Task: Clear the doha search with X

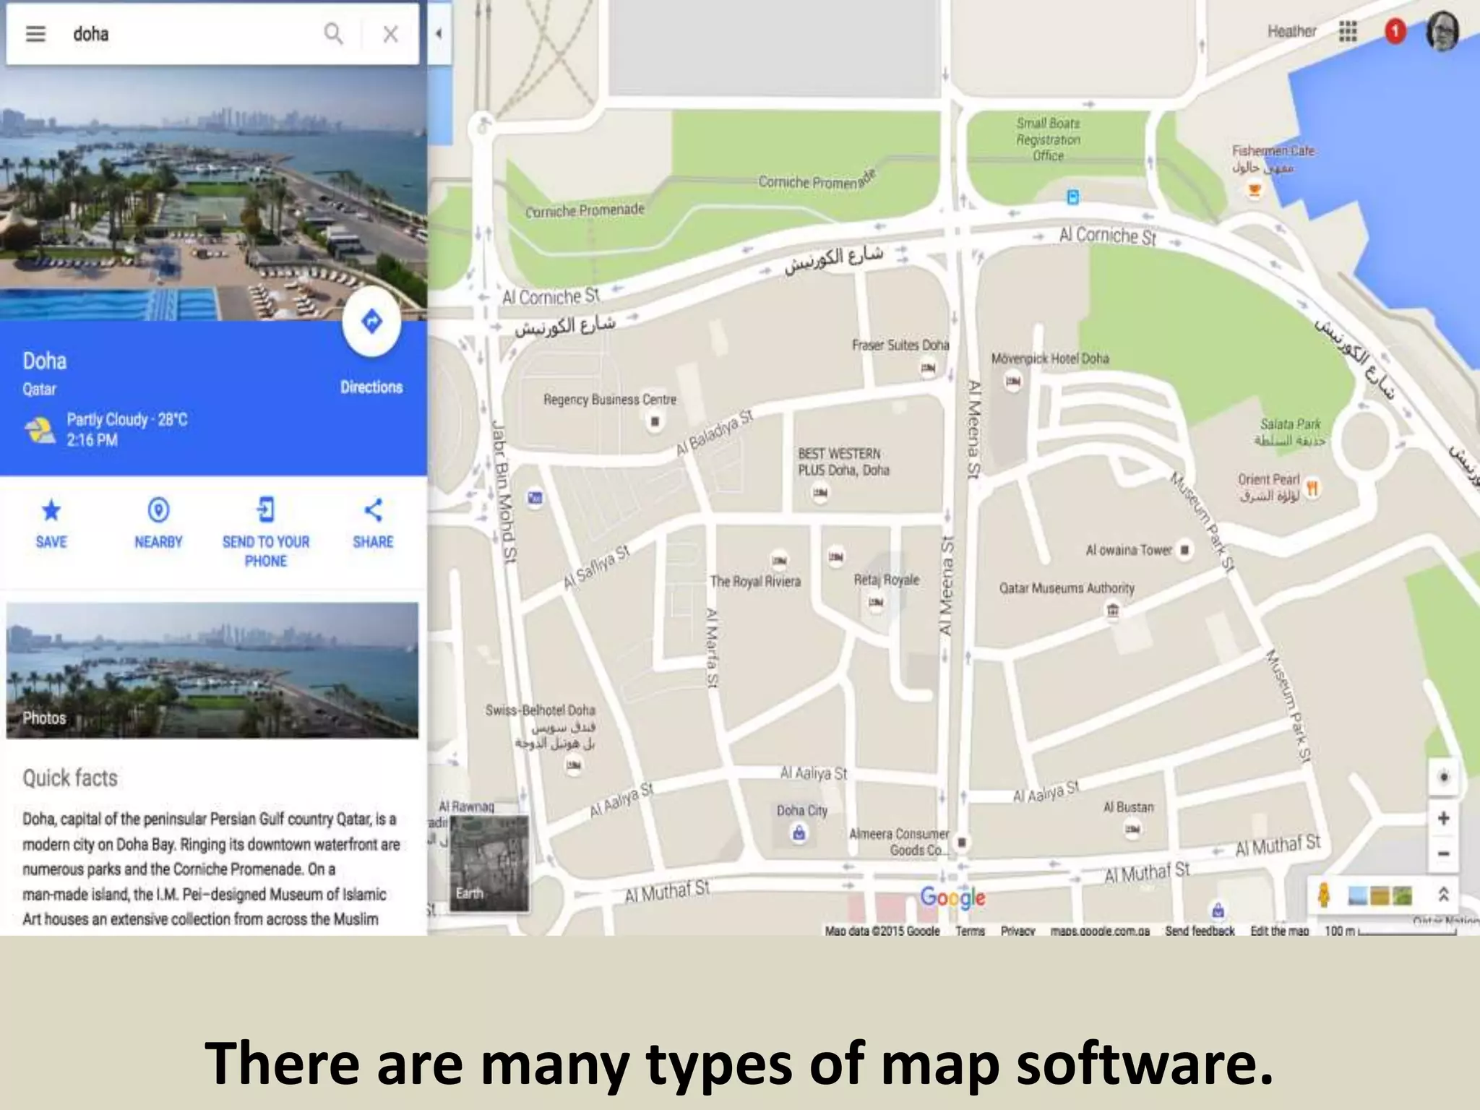Action: click(390, 34)
